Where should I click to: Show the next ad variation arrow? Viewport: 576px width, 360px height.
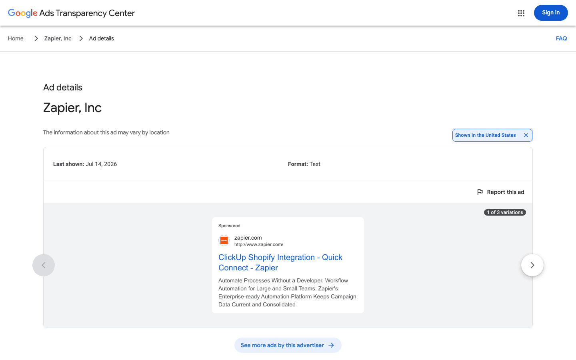(x=532, y=265)
